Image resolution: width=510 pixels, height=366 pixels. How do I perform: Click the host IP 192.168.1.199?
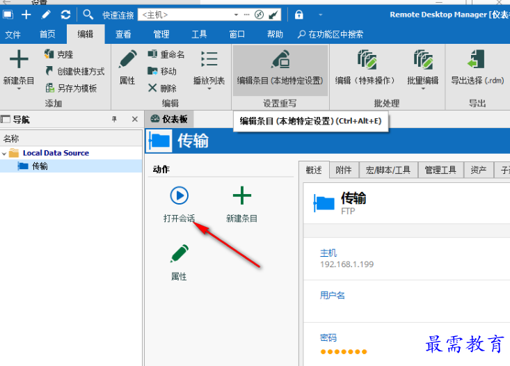tap(346, 264)
